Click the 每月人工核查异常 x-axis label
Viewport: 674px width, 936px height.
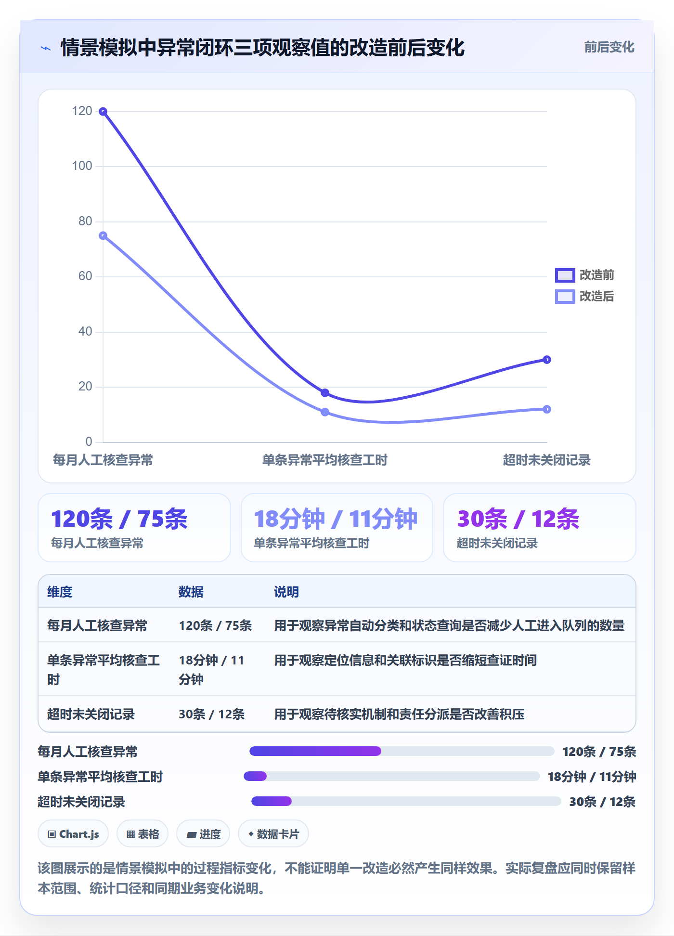(x=103, y=460)
